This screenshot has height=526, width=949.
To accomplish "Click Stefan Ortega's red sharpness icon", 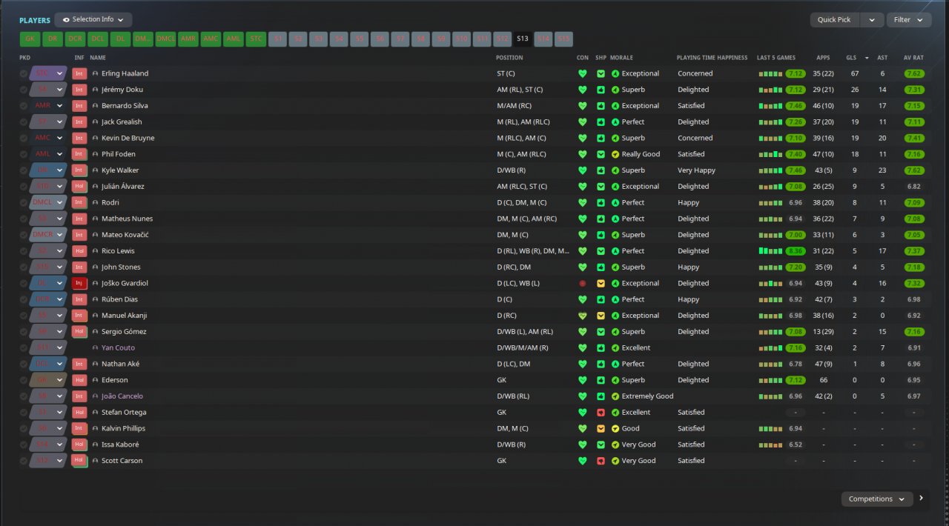I will pyautogui.click(x=601, y=412).
